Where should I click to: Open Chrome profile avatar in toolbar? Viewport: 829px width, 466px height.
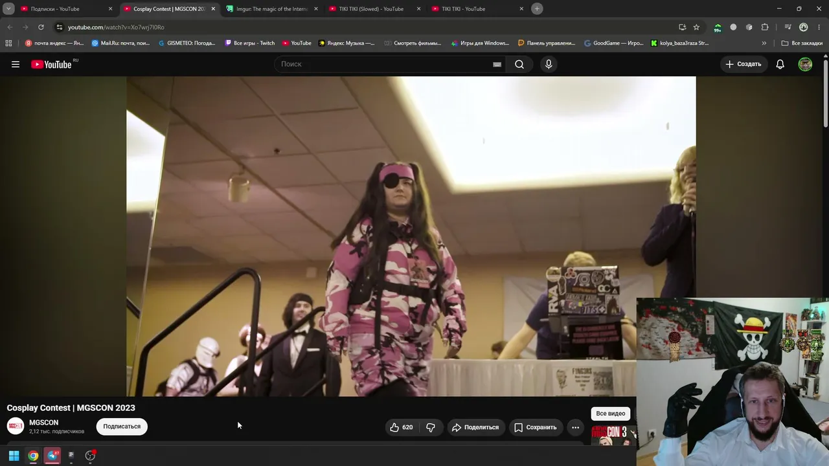tap(804, 27)
